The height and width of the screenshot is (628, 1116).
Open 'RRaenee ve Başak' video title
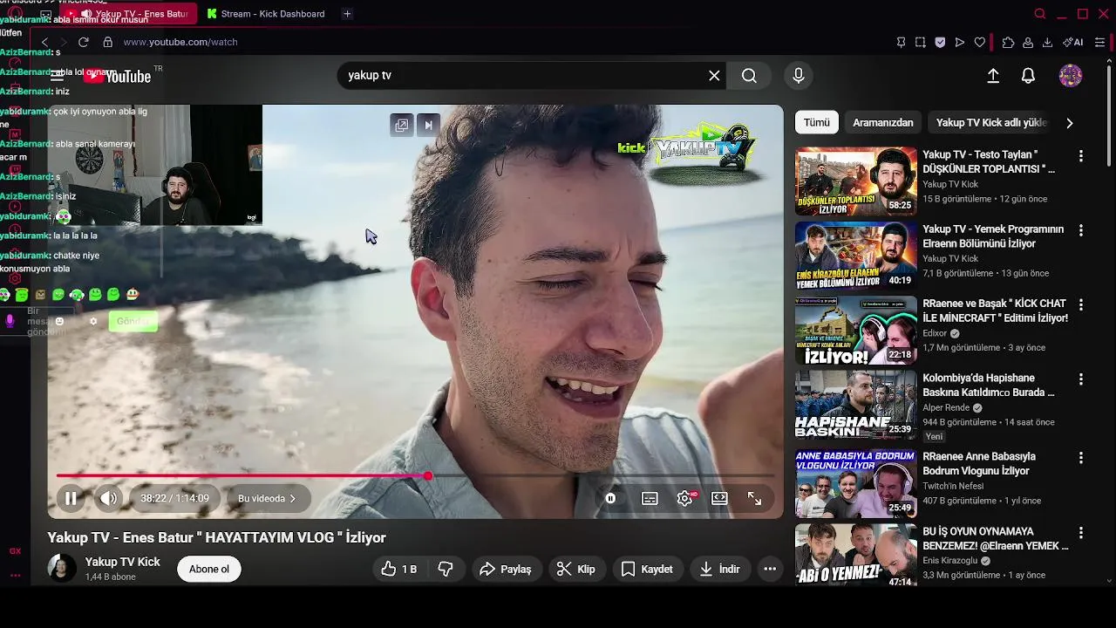click(995, 311)
